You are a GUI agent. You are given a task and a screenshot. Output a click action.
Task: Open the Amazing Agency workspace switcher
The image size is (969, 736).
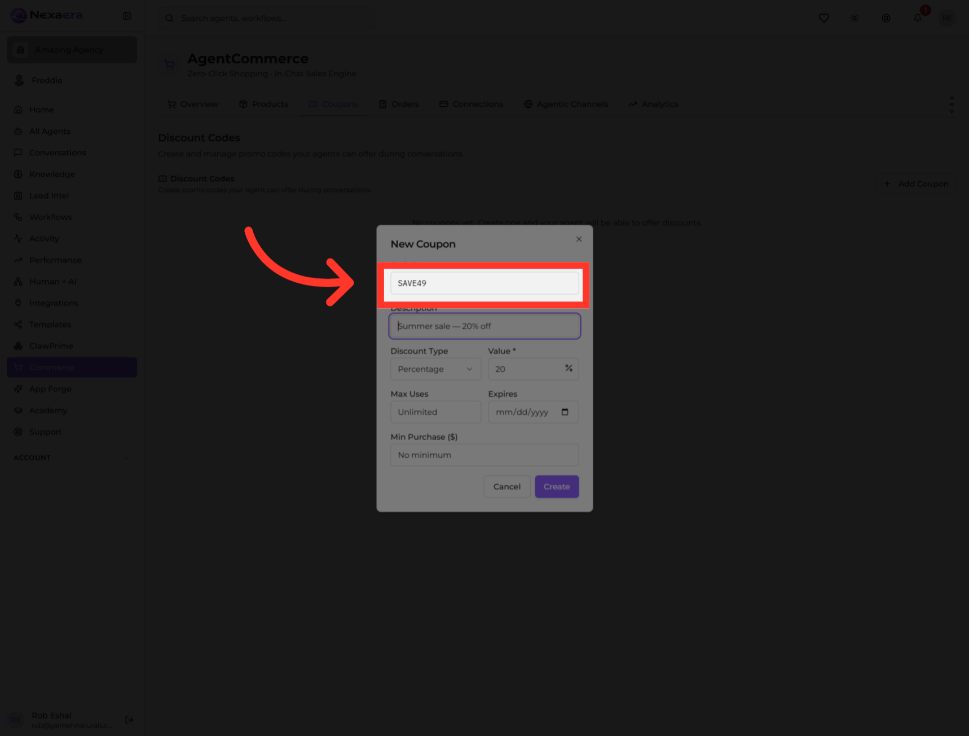[72, 50]
